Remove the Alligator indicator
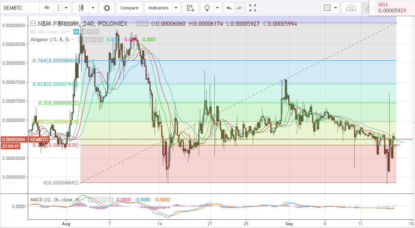Screen dimensions: 415x228 101,40
